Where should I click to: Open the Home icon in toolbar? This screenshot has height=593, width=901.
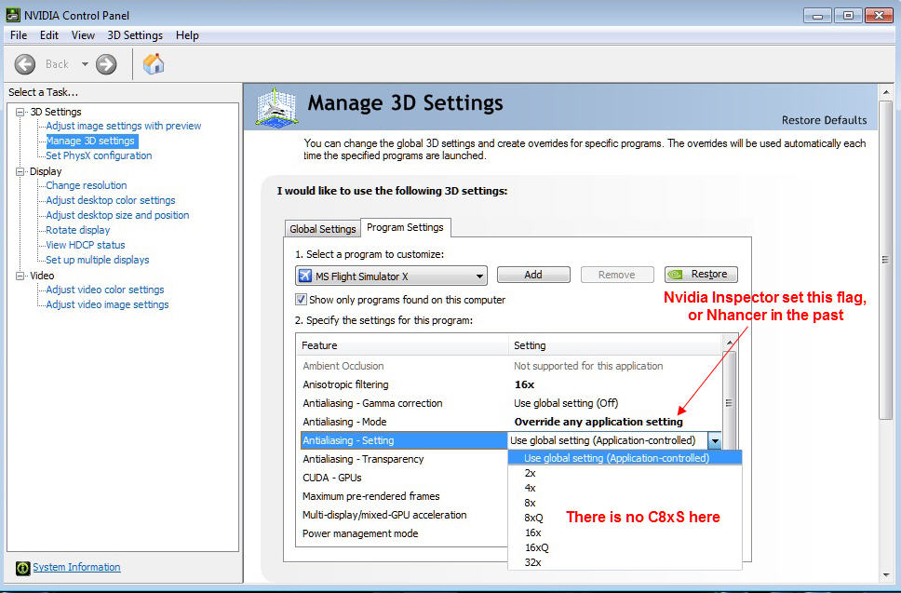(154, 64)
